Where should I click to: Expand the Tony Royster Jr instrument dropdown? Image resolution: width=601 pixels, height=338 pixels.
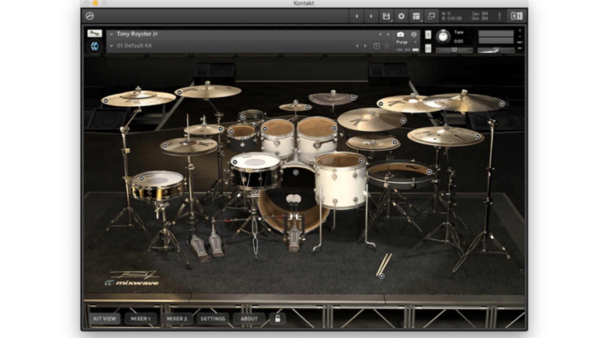pos(112,34)
